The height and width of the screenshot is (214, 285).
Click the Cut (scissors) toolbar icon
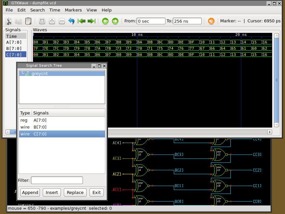[x=9, y=21]
